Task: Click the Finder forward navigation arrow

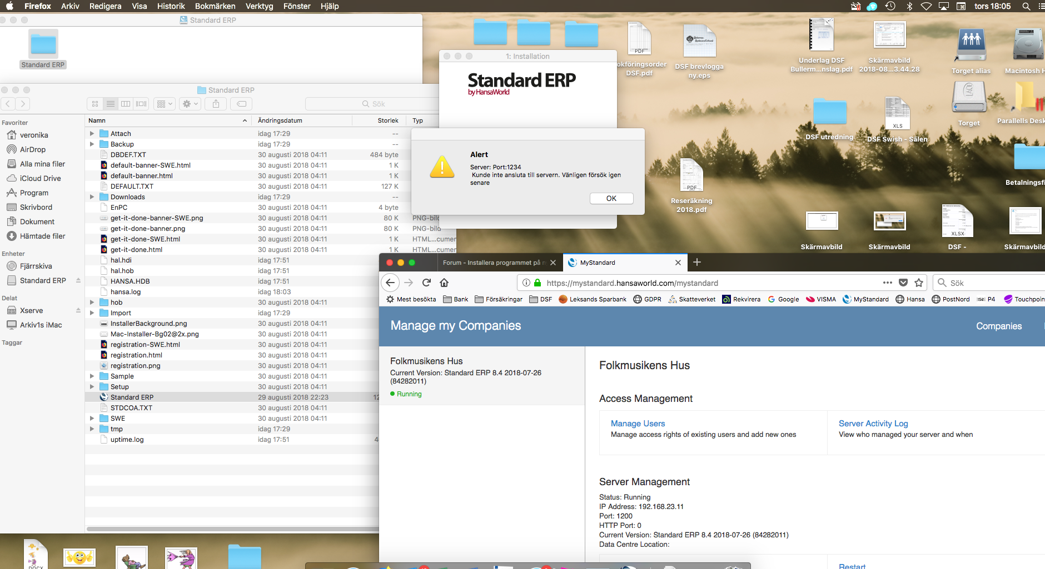Action: point(23,104)
